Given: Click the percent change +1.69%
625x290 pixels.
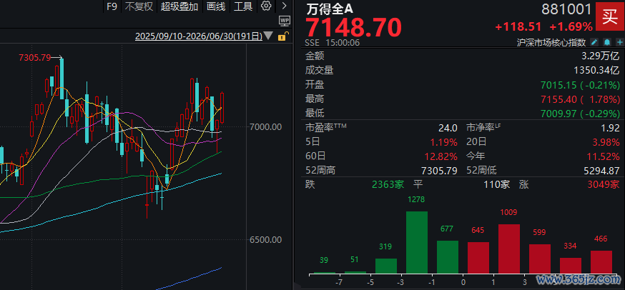Looking at the screenshot, I should pyautogui.click(x=571, y=26).
